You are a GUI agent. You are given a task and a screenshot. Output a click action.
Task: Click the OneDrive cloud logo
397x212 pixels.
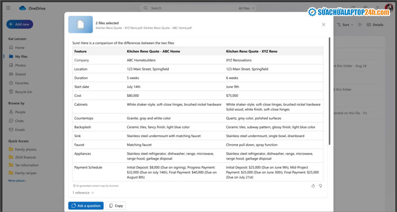(x=23, y=8)
